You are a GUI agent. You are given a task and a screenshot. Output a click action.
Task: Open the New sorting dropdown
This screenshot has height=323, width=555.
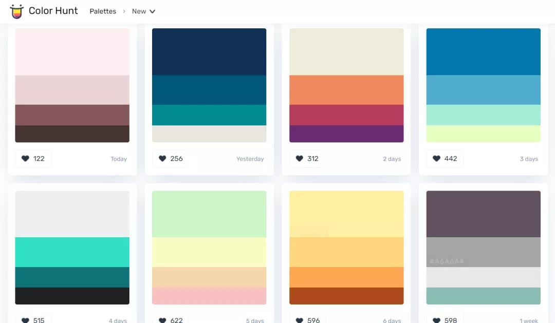tap(143, 11)
